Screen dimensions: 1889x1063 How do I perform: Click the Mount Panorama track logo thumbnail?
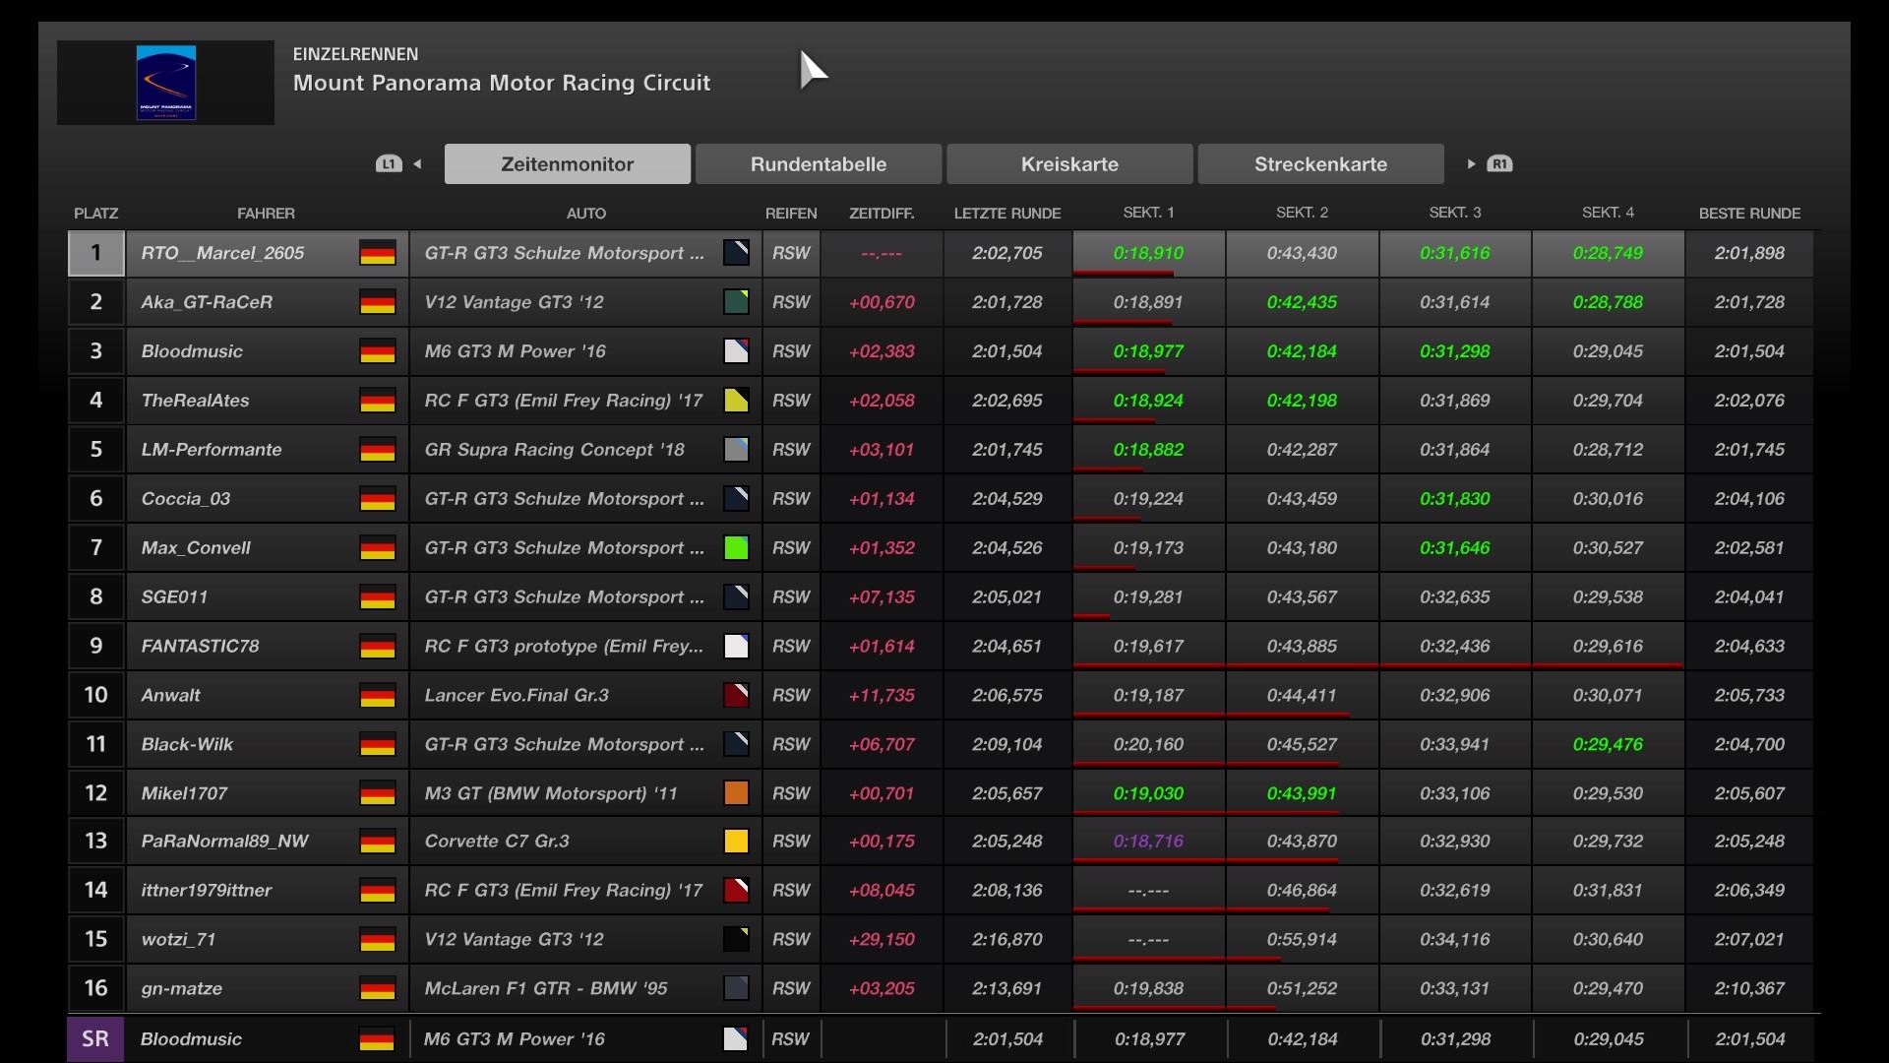click(x=165, y=83)
